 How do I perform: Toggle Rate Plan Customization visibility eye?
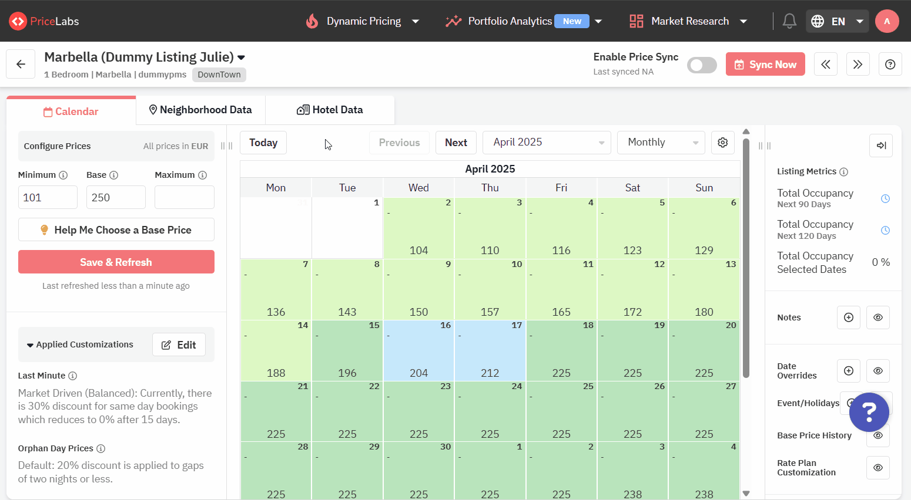pos(877,468)
